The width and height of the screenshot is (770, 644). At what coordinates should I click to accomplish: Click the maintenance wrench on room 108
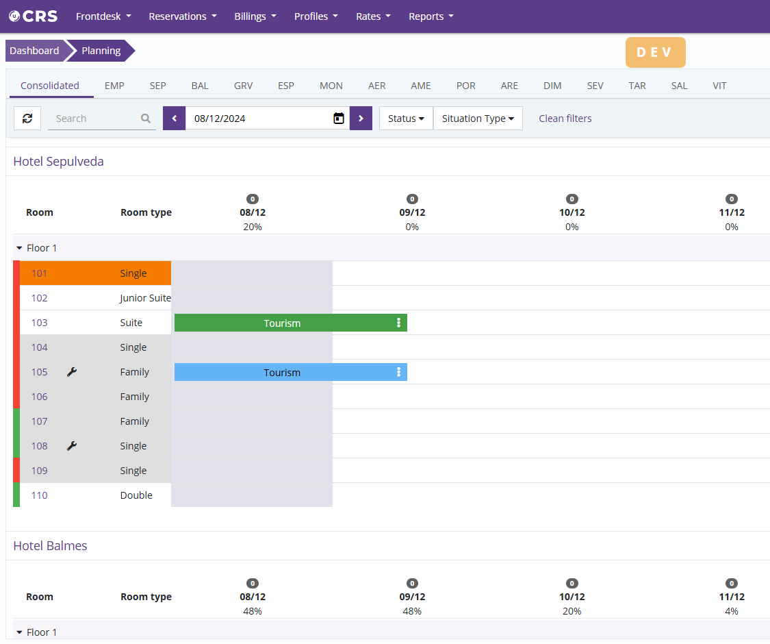coord(72,446)
